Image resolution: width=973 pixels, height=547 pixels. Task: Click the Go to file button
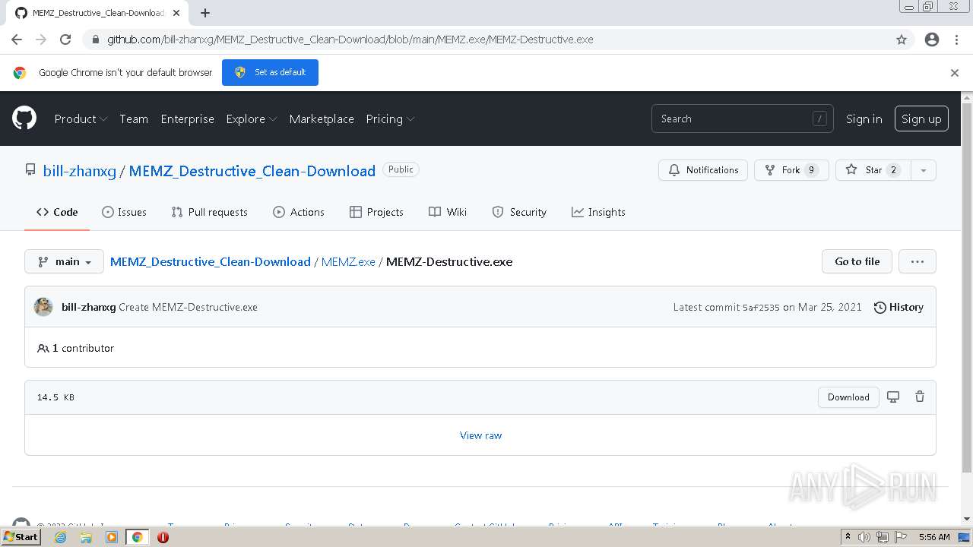click(x=857, y=261)
